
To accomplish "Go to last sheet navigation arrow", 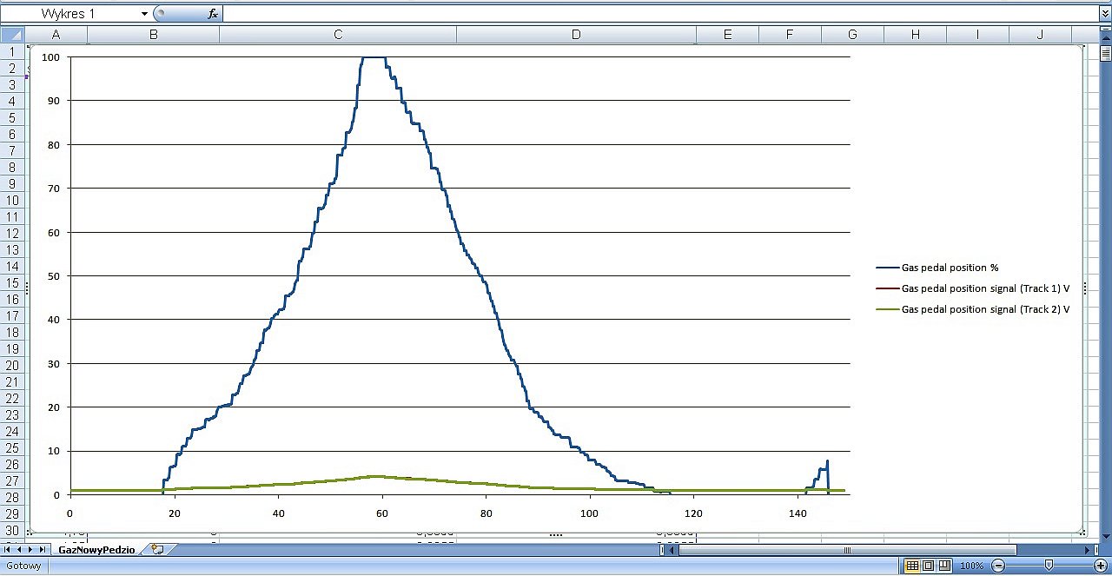I will coord(43,550).
